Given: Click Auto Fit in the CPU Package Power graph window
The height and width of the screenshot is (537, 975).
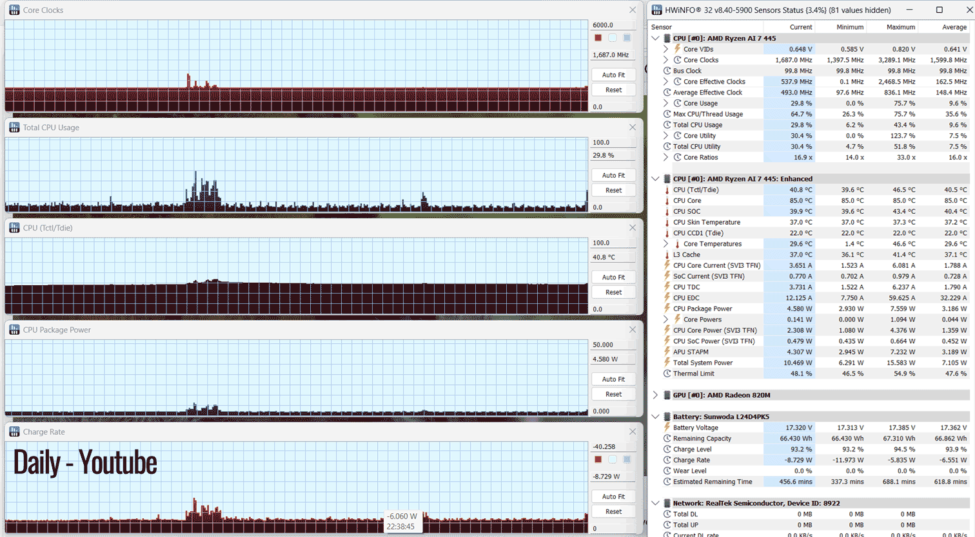Looking at the screenshot, I should (x=613, y=379).
